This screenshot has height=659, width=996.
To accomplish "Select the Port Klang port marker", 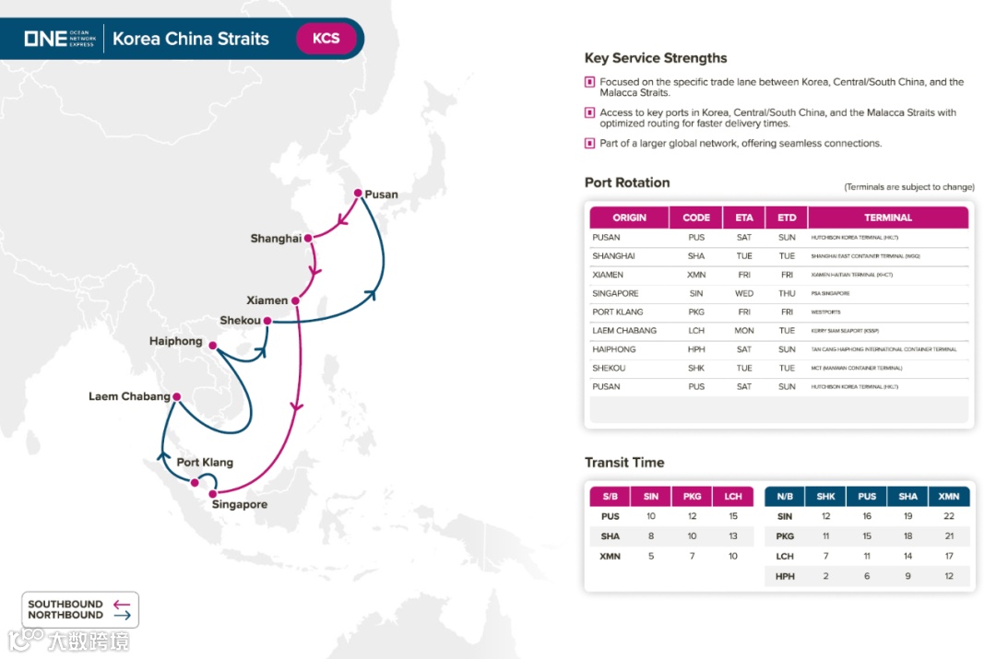I will coord(195,483).
